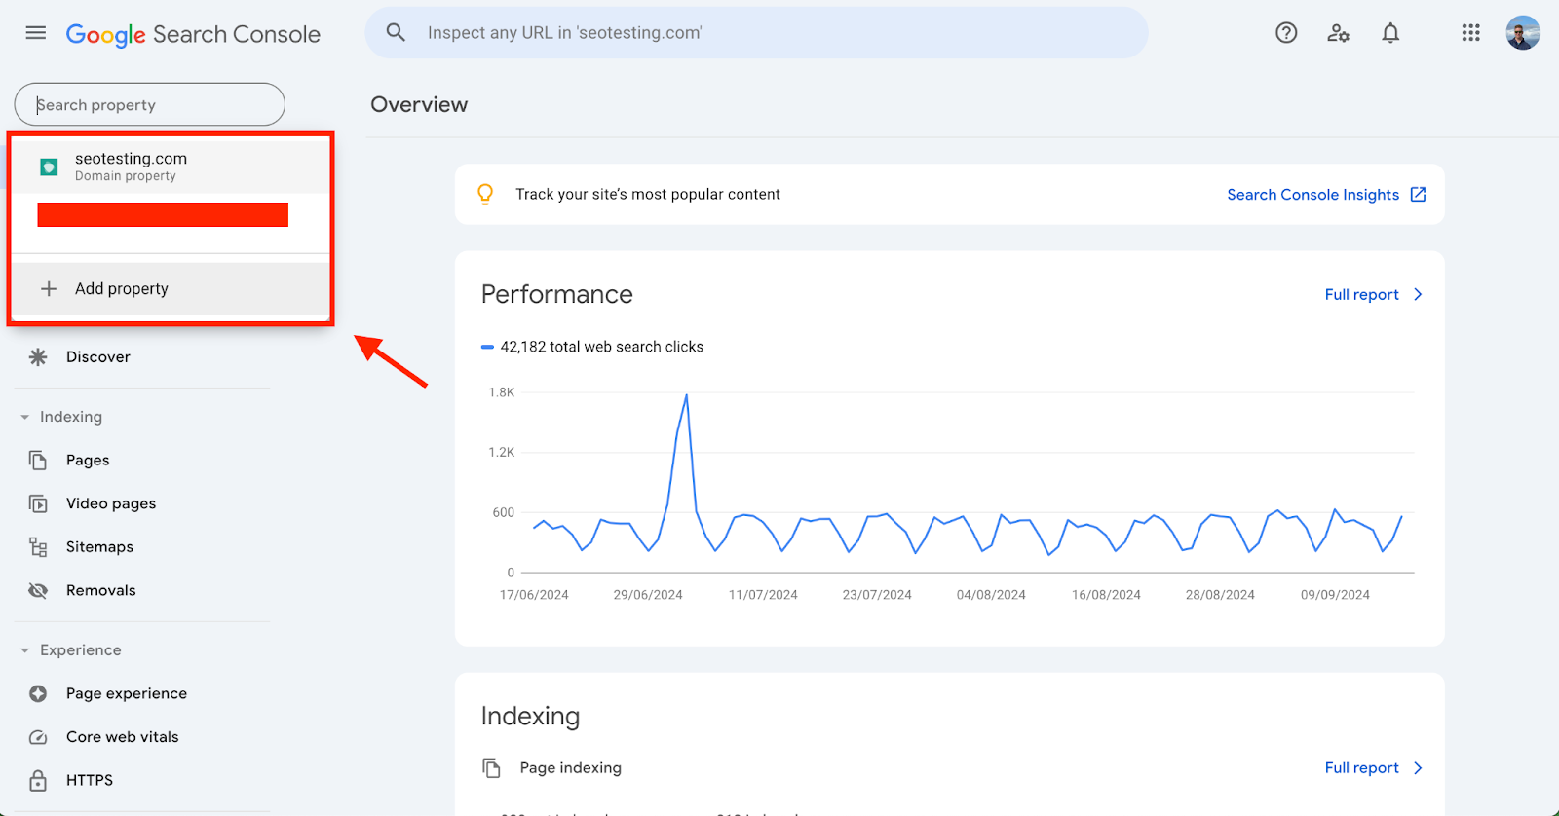Open the Performance Full report link
Screen dimensions: 1559x816
click(x=1361, y=294)
